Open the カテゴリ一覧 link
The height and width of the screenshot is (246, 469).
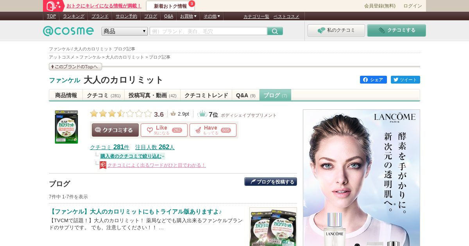(x=256, y=16)
